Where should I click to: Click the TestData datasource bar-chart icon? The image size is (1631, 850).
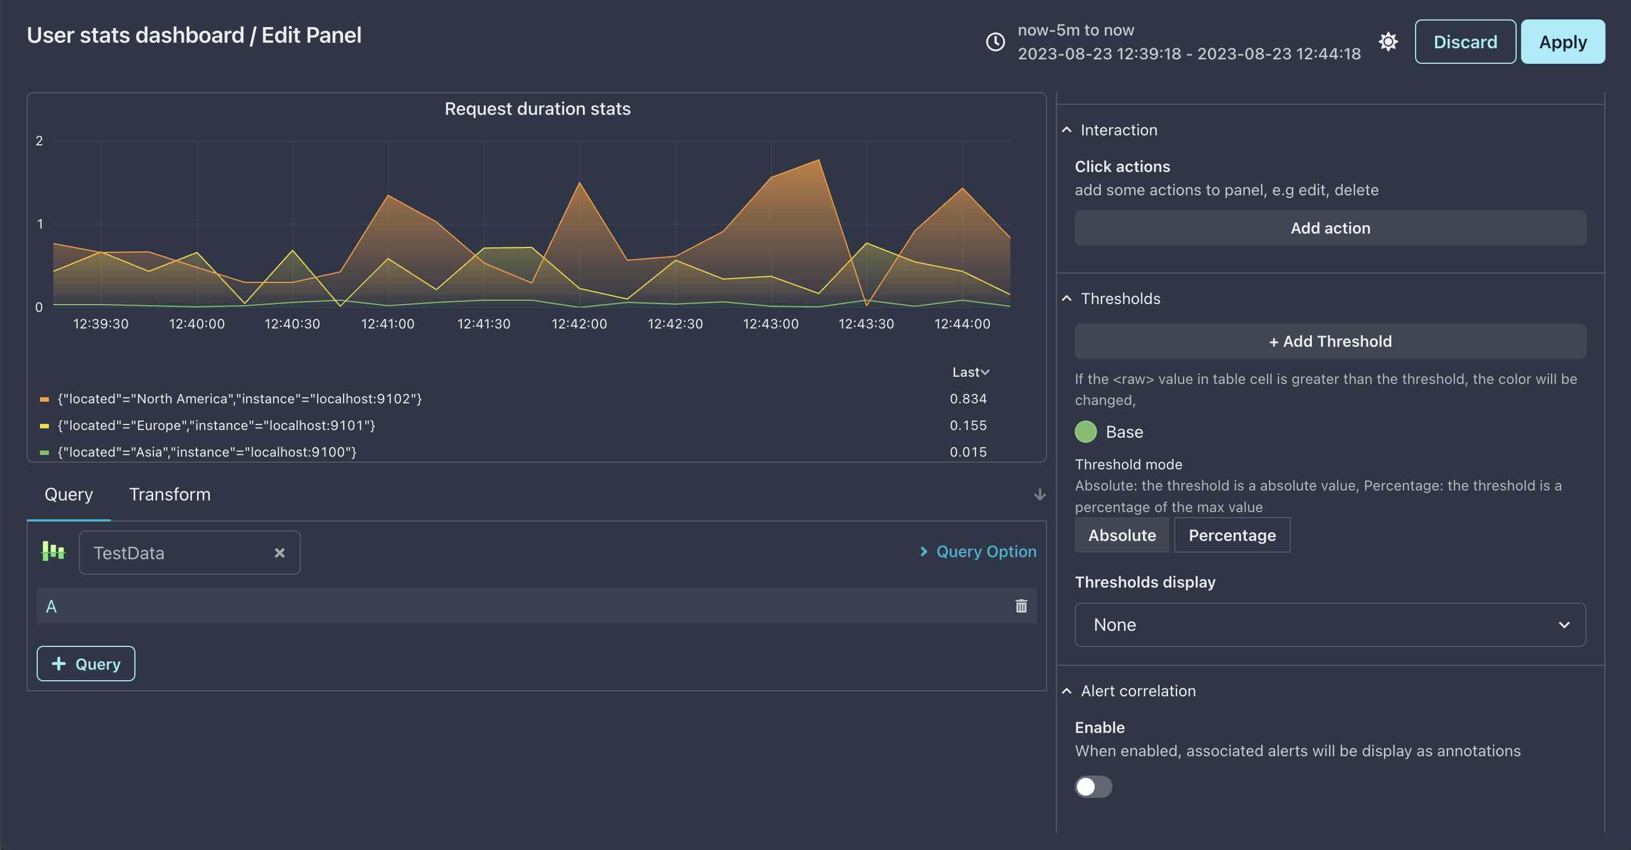coord(53,552)
